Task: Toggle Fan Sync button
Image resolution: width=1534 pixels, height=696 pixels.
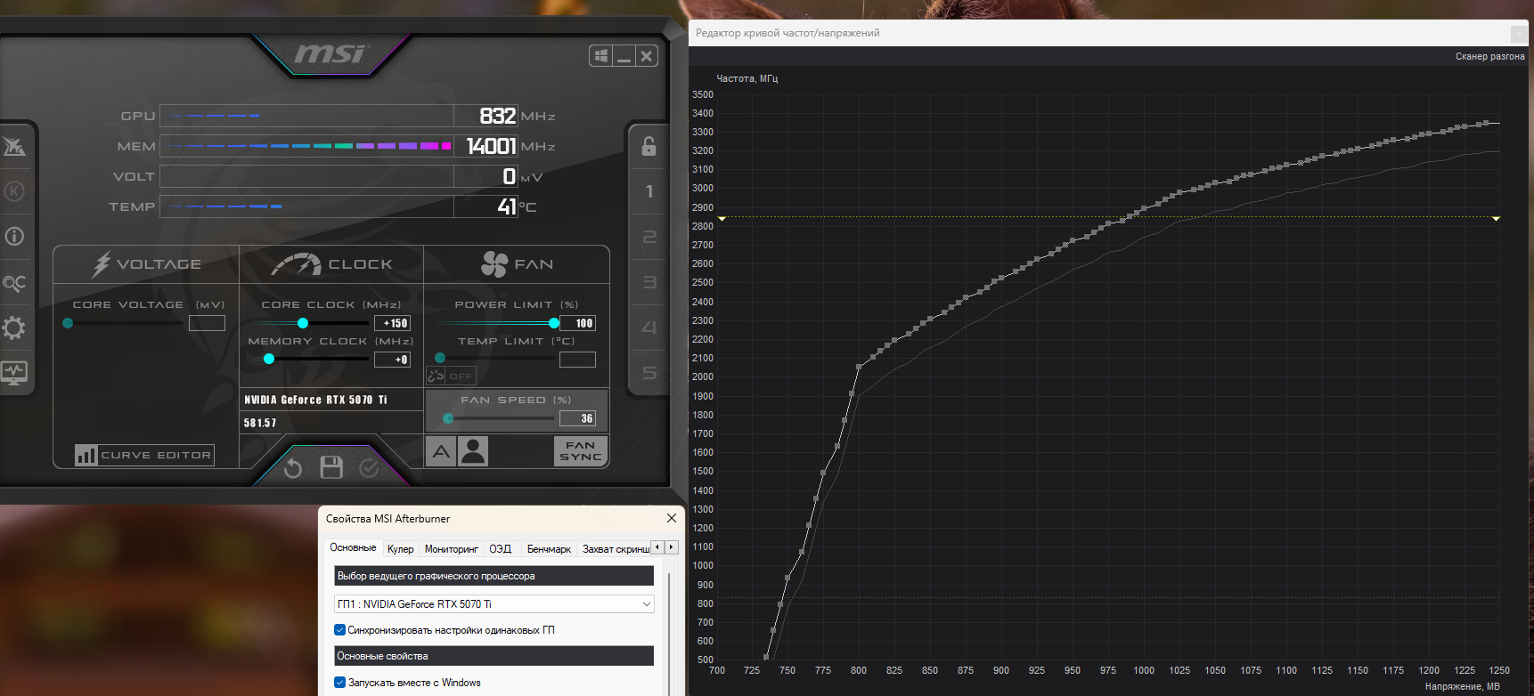Action: click(x=581, y=451)
